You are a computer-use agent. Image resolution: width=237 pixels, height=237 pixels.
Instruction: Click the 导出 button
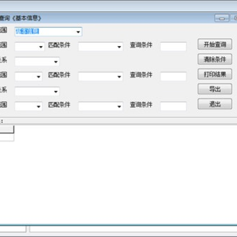pyautogui.click(x=215, y=89)
